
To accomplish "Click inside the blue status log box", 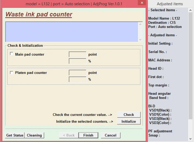I will pos(72,32).
